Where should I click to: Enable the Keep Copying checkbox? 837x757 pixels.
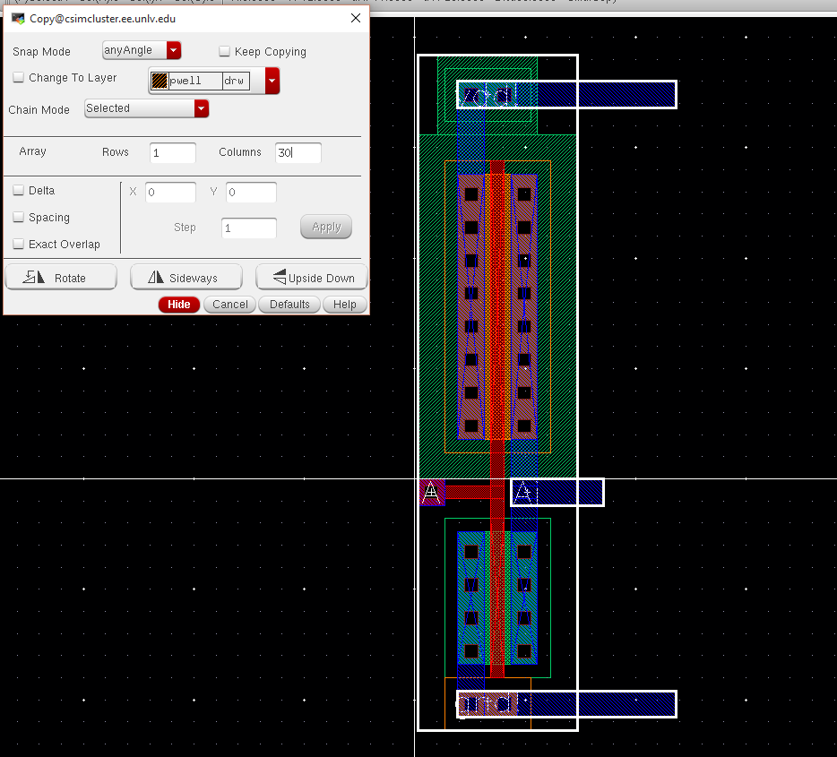click(225, 52)
